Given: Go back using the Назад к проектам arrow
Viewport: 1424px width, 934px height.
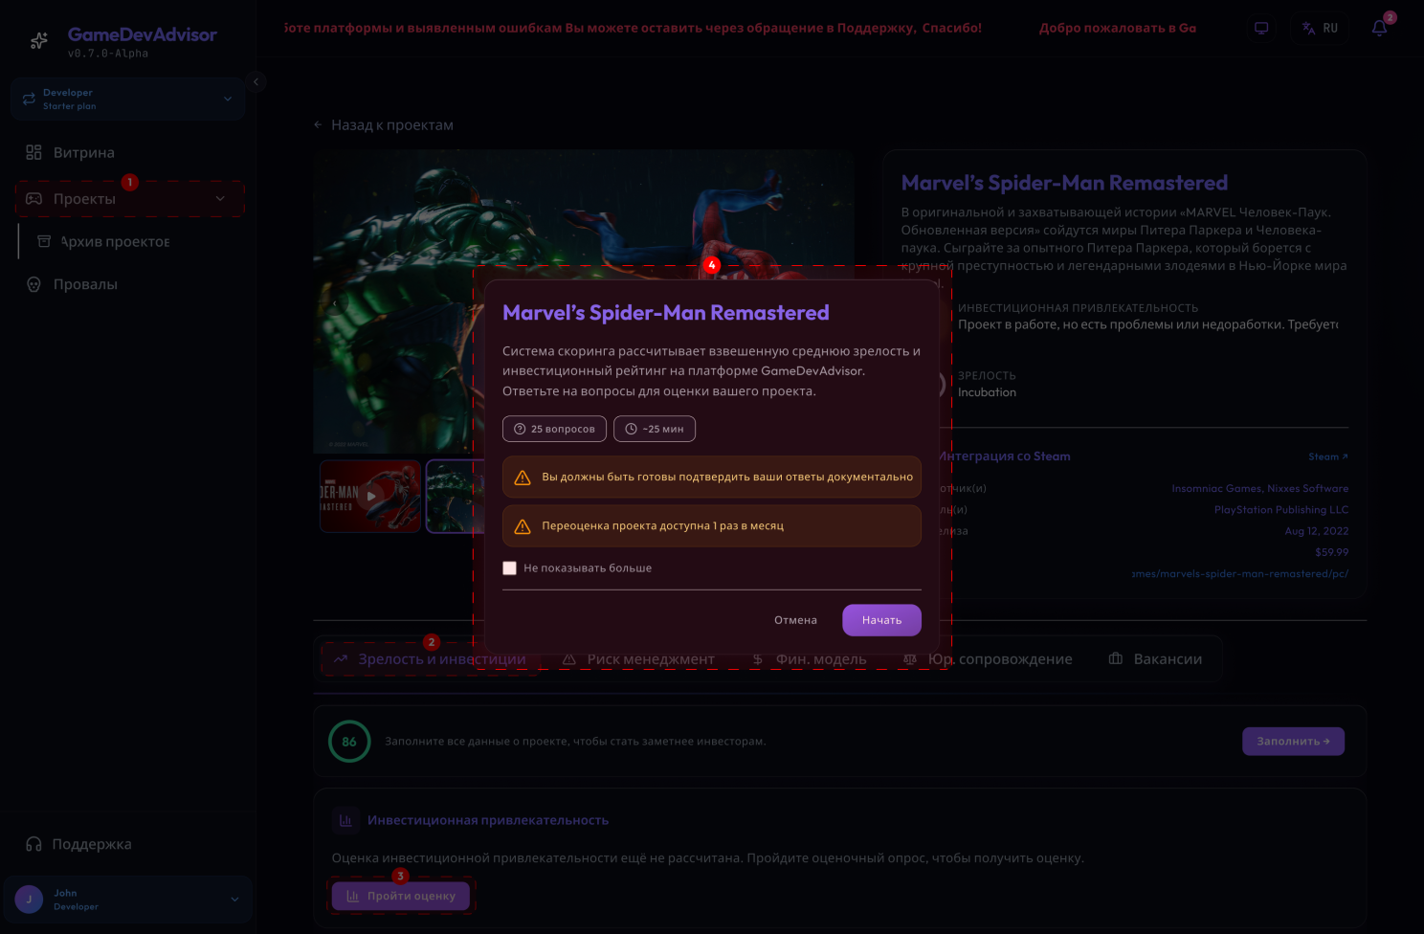Looking at the screenshot, I should coord(318,125).
